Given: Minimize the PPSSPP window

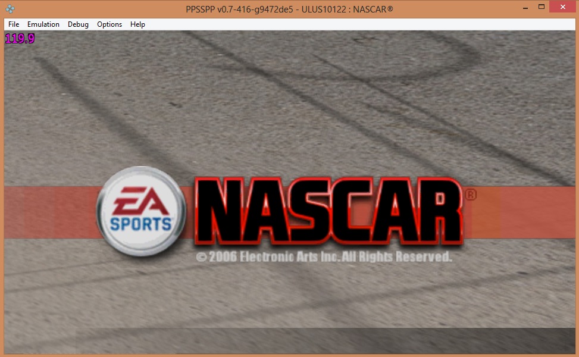Looking at the screenshot, I should [525, 8].
